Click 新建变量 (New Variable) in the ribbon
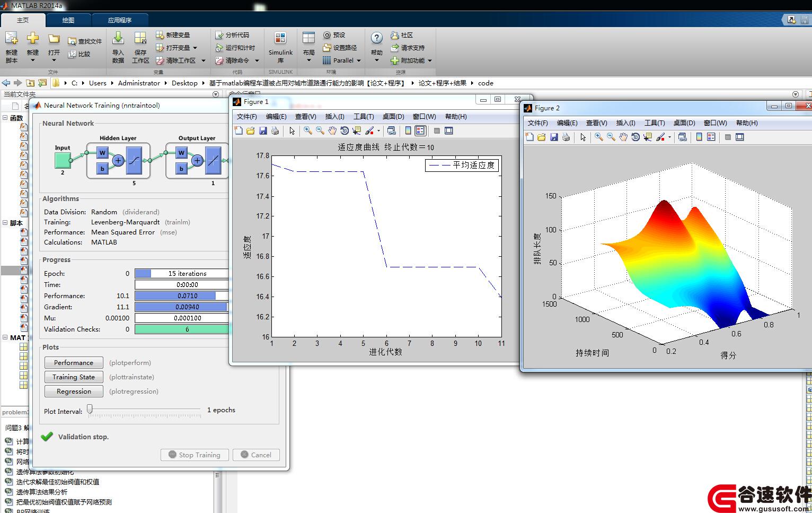This screenshot has height=513, width=812. click(x=173, y=35)
